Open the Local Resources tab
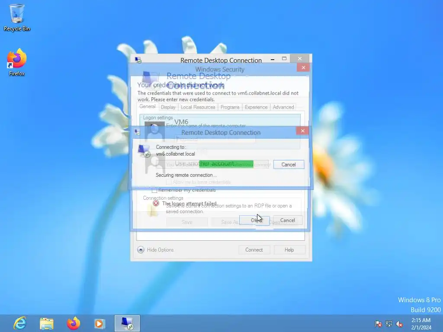This screenshot has width=443, height=332. tap(198, 107)
